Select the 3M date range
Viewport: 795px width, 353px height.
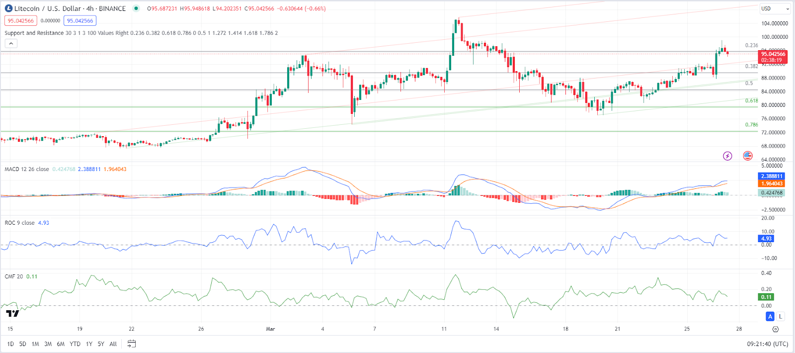pos(48,344)
